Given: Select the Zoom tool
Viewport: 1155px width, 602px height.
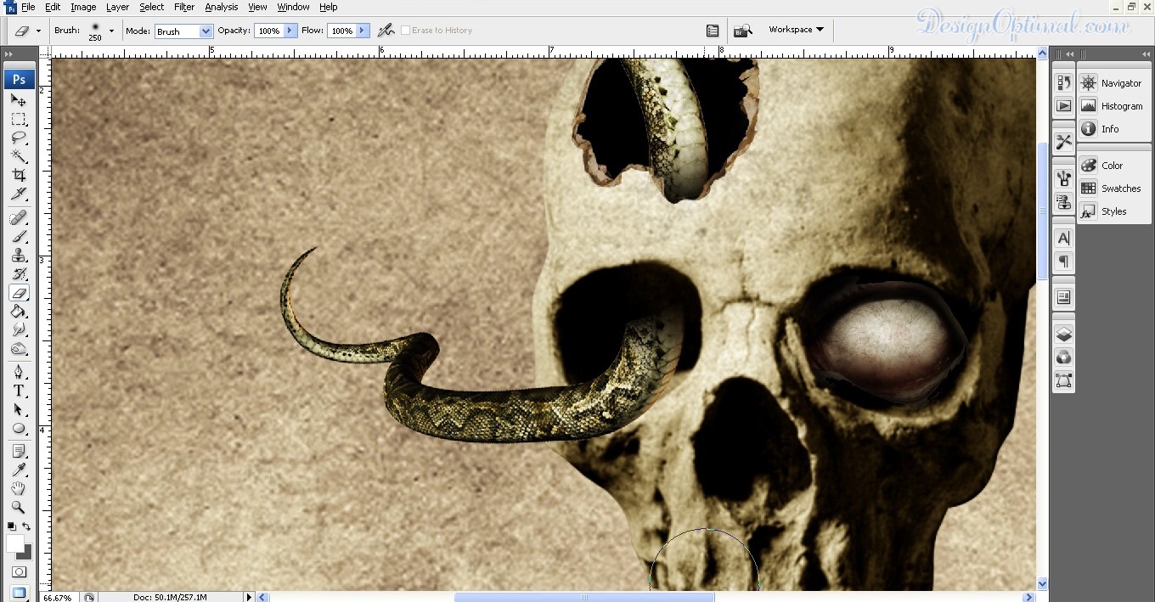Looking at the screenshot, I should [19, 507].
